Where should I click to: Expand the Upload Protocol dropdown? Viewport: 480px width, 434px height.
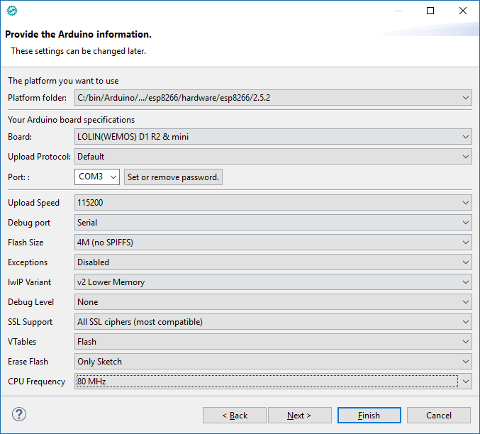click(x=273, y=157)
